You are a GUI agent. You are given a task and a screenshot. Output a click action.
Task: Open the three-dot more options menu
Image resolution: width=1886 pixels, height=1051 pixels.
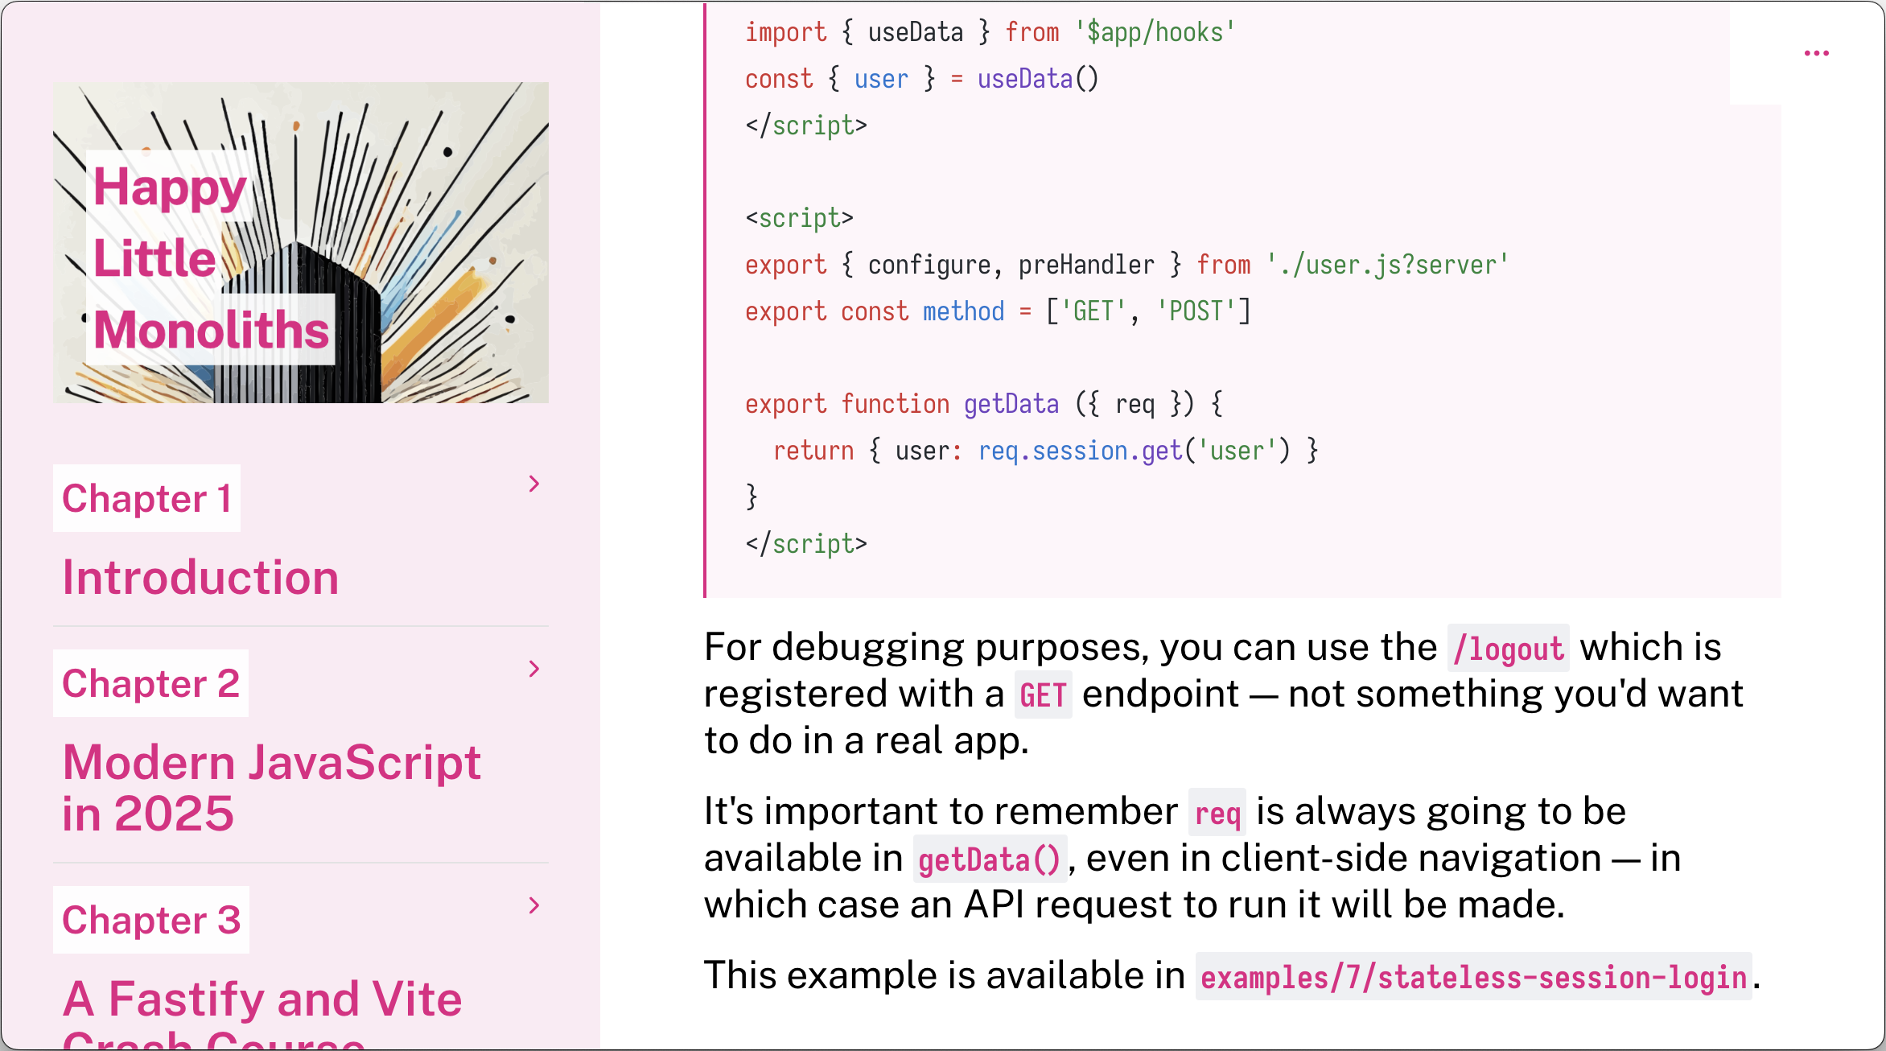tap(1816, 53)
